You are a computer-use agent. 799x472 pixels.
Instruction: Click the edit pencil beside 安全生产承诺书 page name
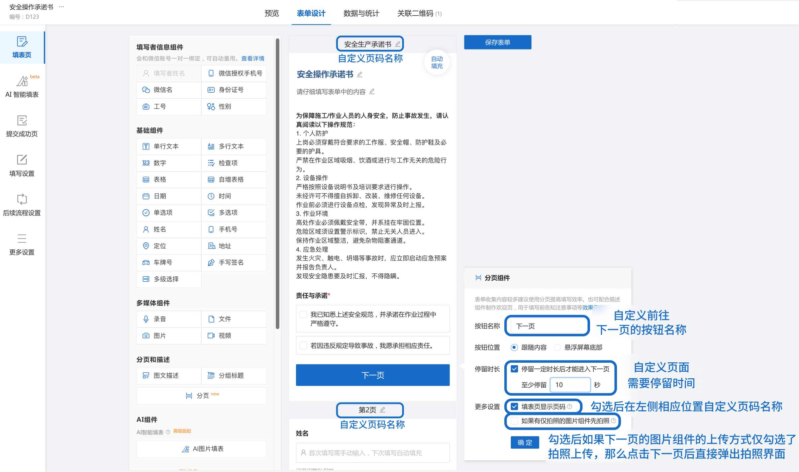click(x=398, y=44)
